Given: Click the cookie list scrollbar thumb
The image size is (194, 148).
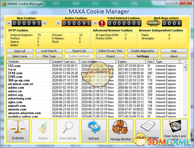Looking at the screenshot, I should coord(185,67).
